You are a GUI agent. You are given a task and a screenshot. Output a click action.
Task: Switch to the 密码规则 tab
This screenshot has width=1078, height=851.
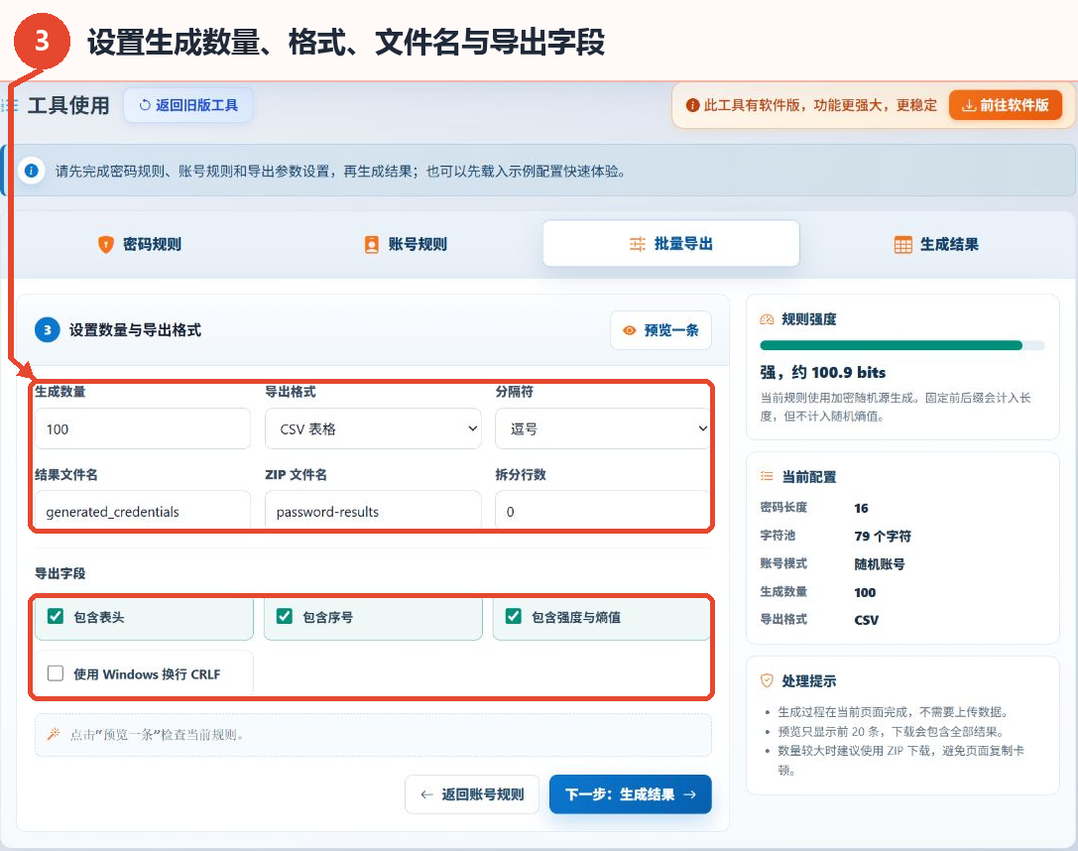[140, 244]
